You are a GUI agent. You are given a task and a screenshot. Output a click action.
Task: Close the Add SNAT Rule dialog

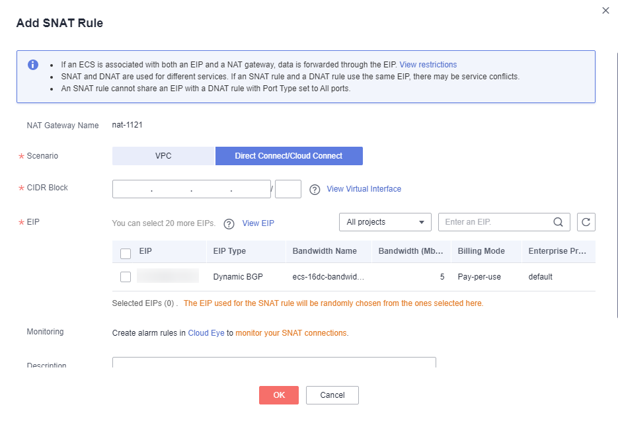point(606,11)
